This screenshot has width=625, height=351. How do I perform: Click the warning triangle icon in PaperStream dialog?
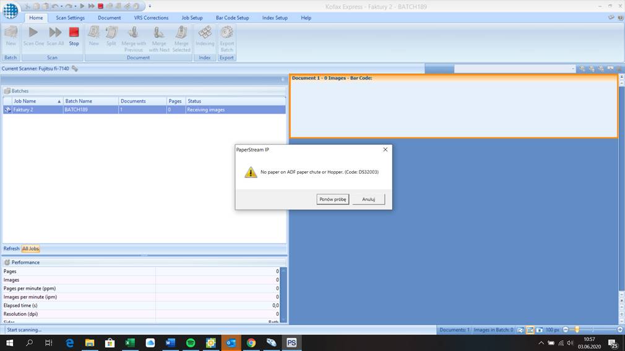[x=251, y=172]
